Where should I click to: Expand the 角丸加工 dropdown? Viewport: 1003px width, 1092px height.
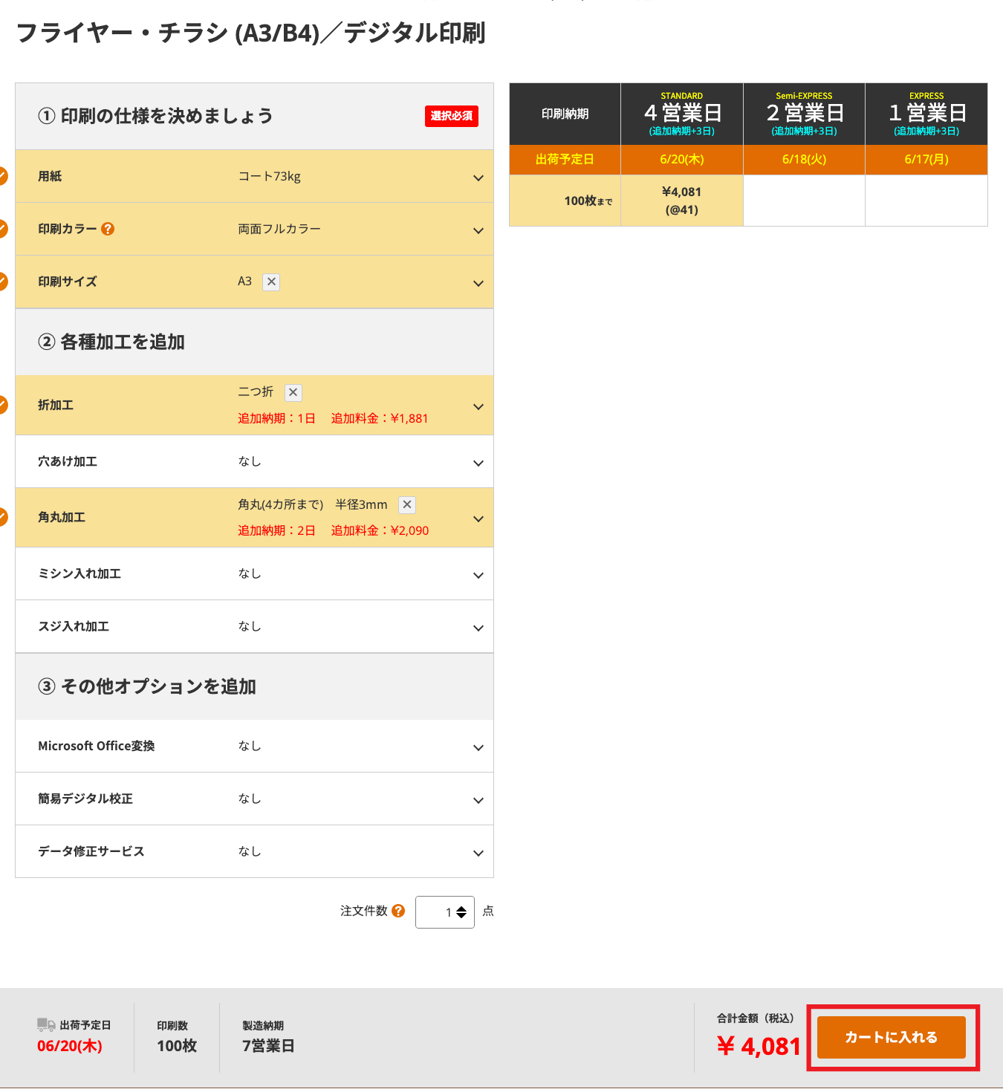click(x=478, y=519)
